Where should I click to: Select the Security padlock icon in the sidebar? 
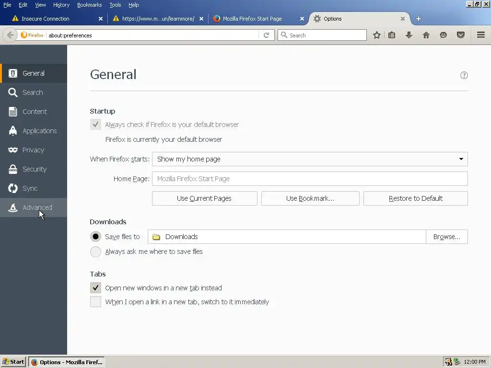pos(13,169)
